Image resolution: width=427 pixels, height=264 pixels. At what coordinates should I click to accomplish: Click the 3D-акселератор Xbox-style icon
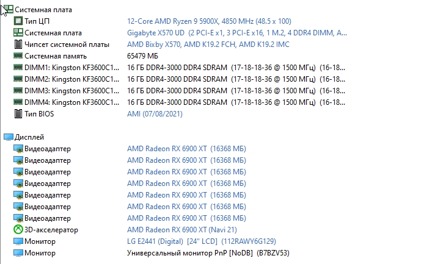(x=18, y=230)
